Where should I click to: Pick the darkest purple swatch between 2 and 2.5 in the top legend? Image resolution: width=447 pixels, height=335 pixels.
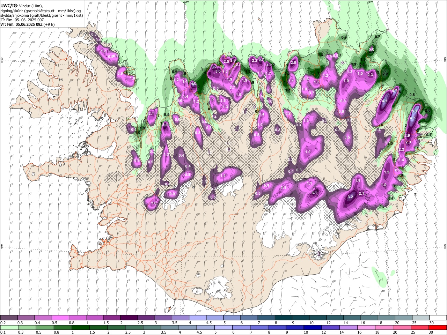(129, 318)
